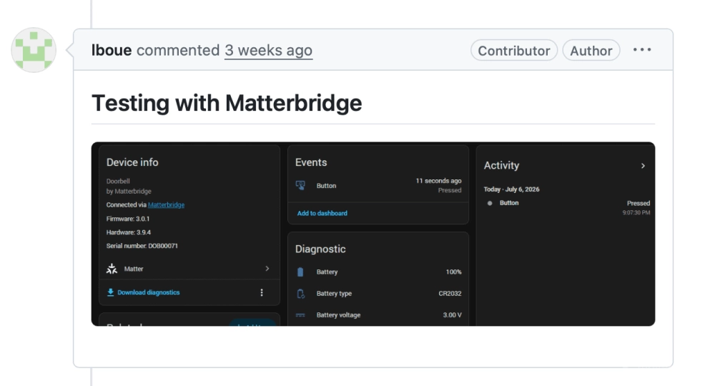Click the Battery voltage icon

(x=300, y=315)
